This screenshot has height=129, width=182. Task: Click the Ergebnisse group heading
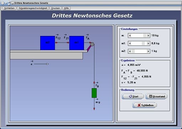click(128, 60)
